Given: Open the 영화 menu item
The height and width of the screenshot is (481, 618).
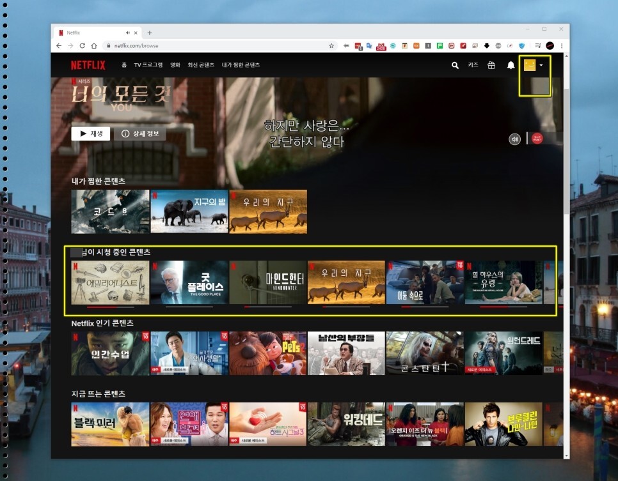Looking at the screenshot, I should tap(175, 65).
